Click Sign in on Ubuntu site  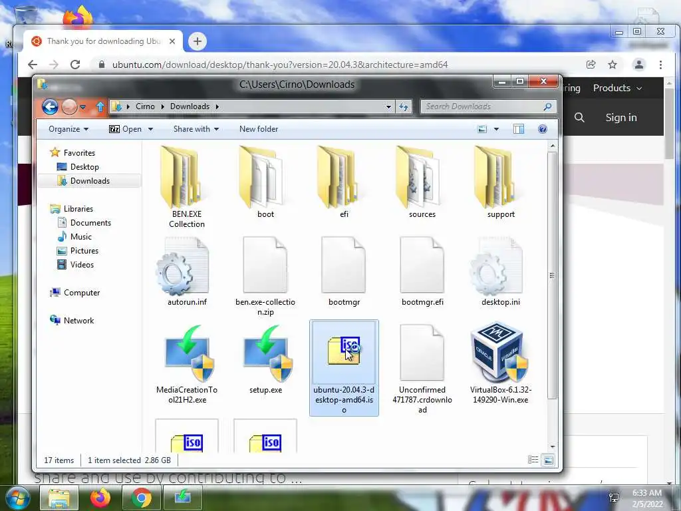point(621,117)
